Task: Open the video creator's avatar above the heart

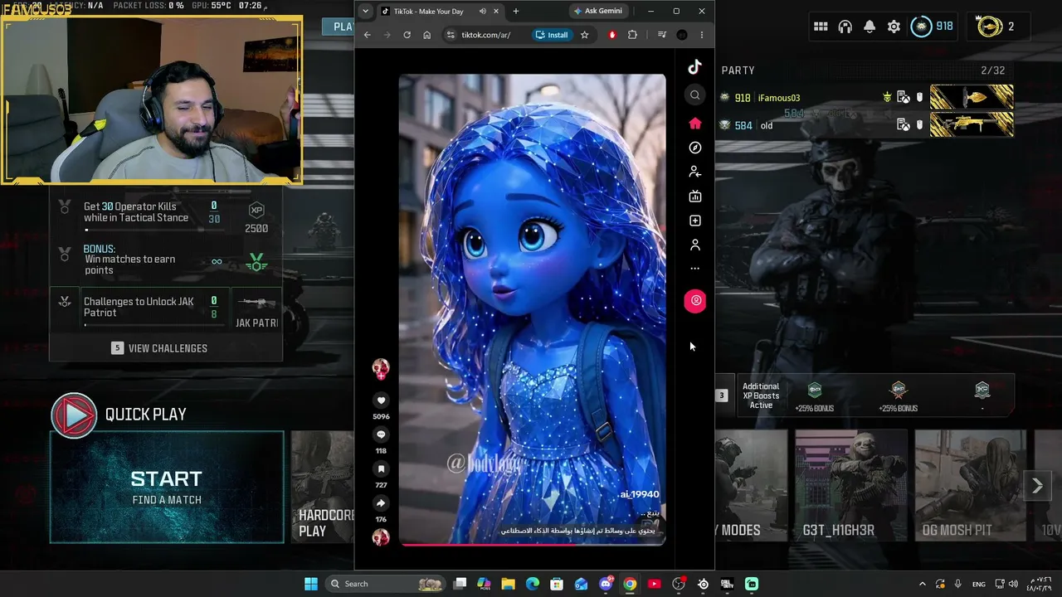Action: (381, 368)
